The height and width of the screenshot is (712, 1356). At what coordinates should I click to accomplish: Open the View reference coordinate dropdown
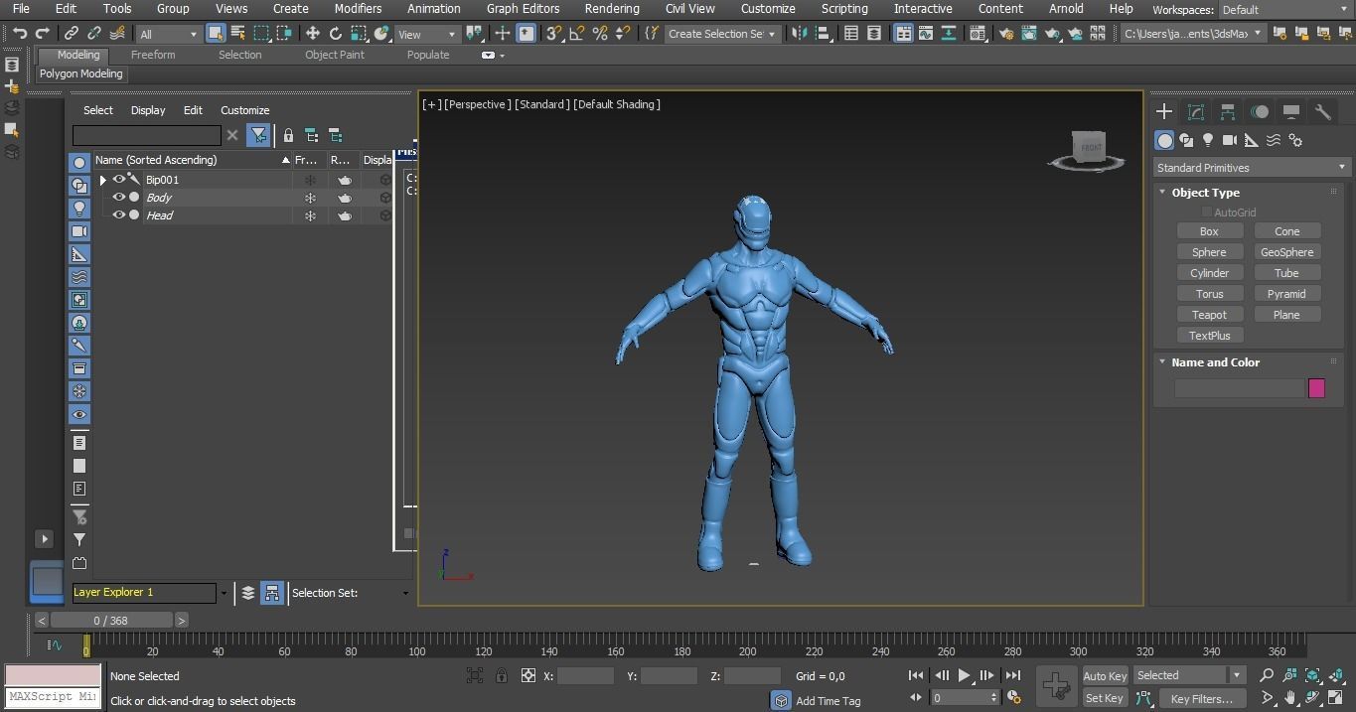pyautogui.click(x=426, y=34)
